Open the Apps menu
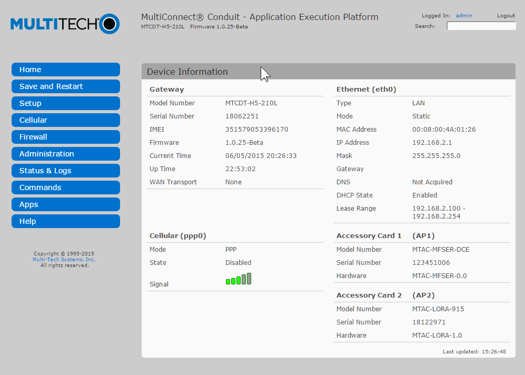The height and width of the screenshot is (375, 525). coord(66,204)
